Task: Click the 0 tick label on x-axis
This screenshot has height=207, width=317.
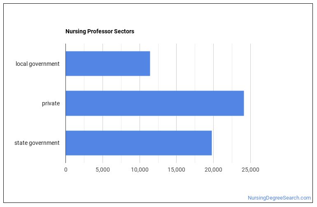Action: pyautogui.click(x=65, y=170)
